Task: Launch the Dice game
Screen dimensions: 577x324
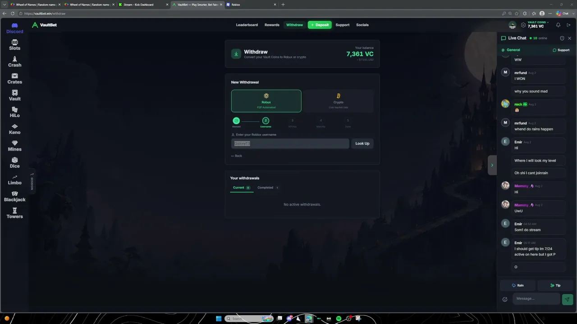Action: (14, 163)
